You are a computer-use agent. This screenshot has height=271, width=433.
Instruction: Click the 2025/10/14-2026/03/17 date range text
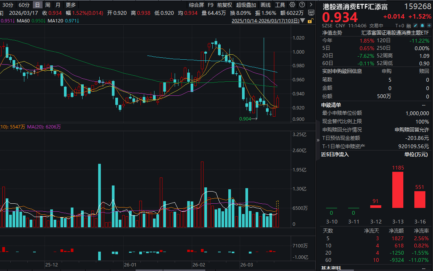pyautogui.click(x=265, y=21)
